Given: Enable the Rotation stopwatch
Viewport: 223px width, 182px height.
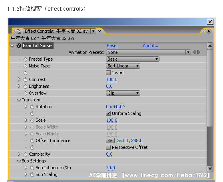Looking at the screenshot, I should click(32, 107).
